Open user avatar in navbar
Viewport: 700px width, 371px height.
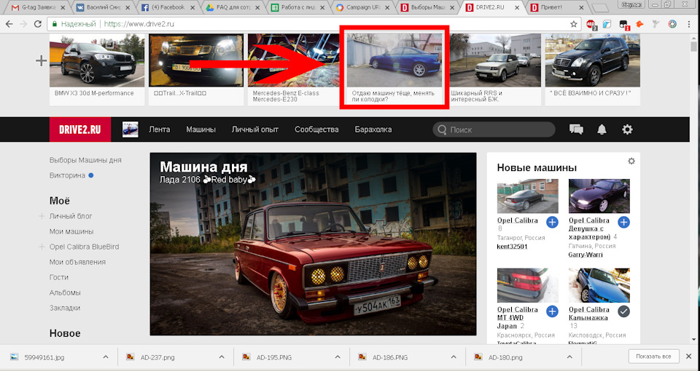[131, 129]
